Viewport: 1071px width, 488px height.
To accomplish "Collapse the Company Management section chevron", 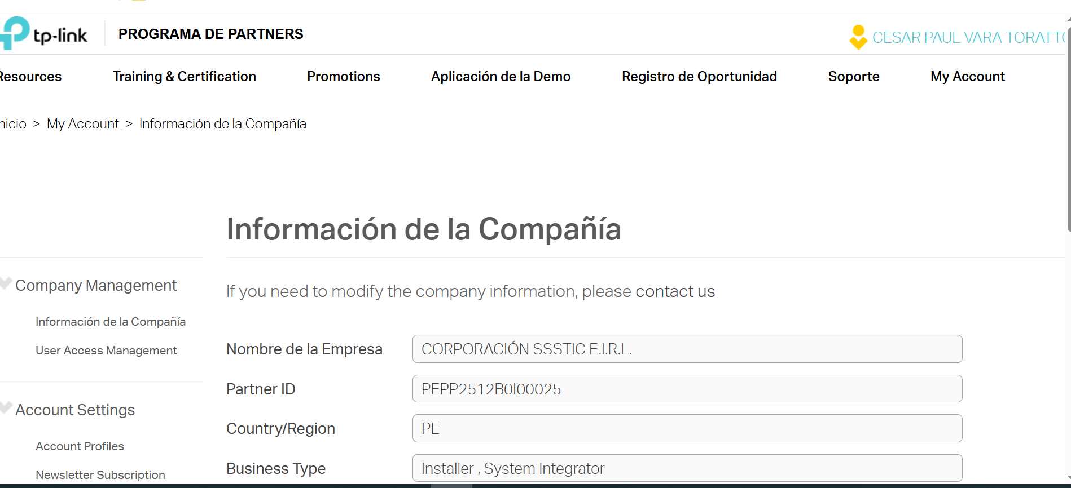I will [x=6, y=284].
